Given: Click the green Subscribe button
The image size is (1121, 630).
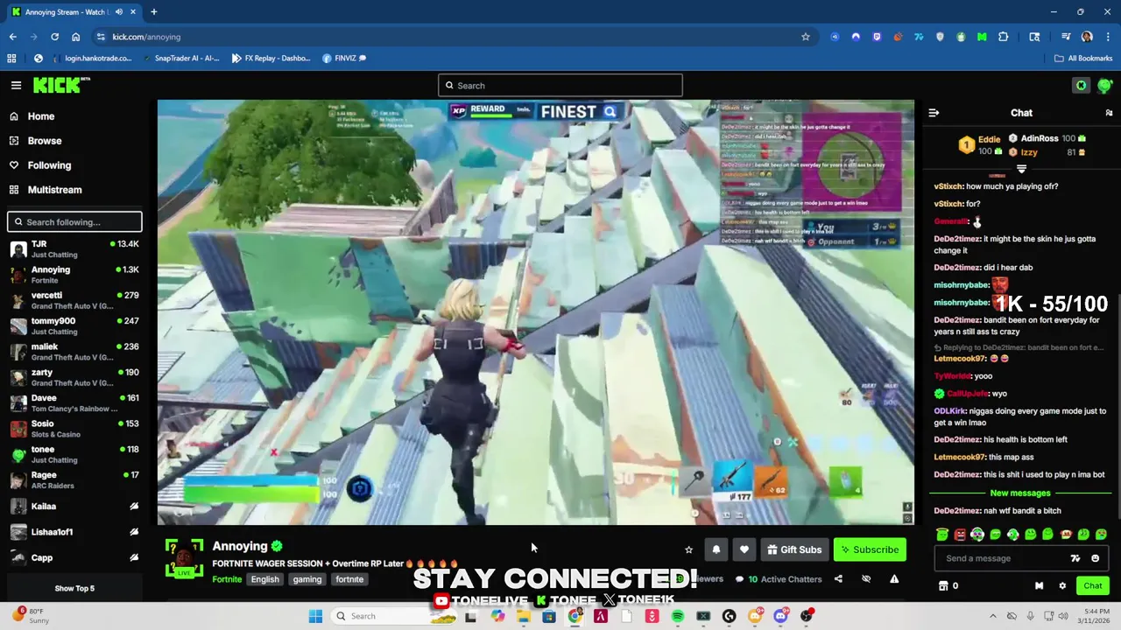Looking at the screenshot, I should point(870,549).
